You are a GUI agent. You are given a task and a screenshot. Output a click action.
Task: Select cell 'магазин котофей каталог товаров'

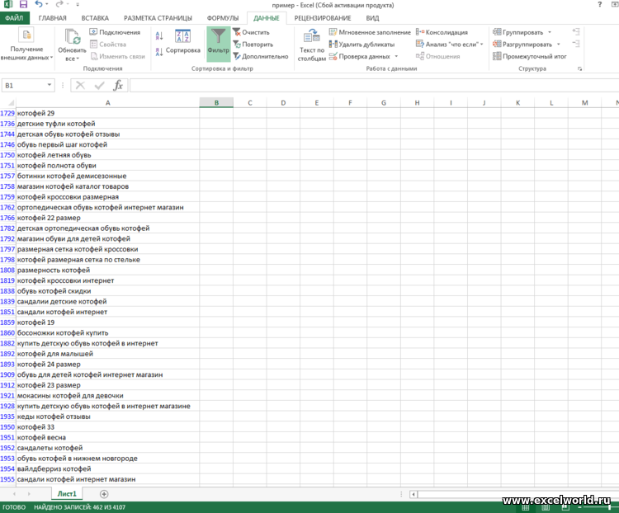click(x=107, y=186)
